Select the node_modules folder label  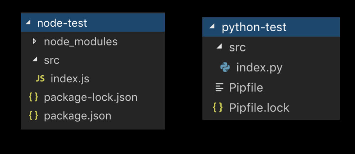[x=80, y=42]
